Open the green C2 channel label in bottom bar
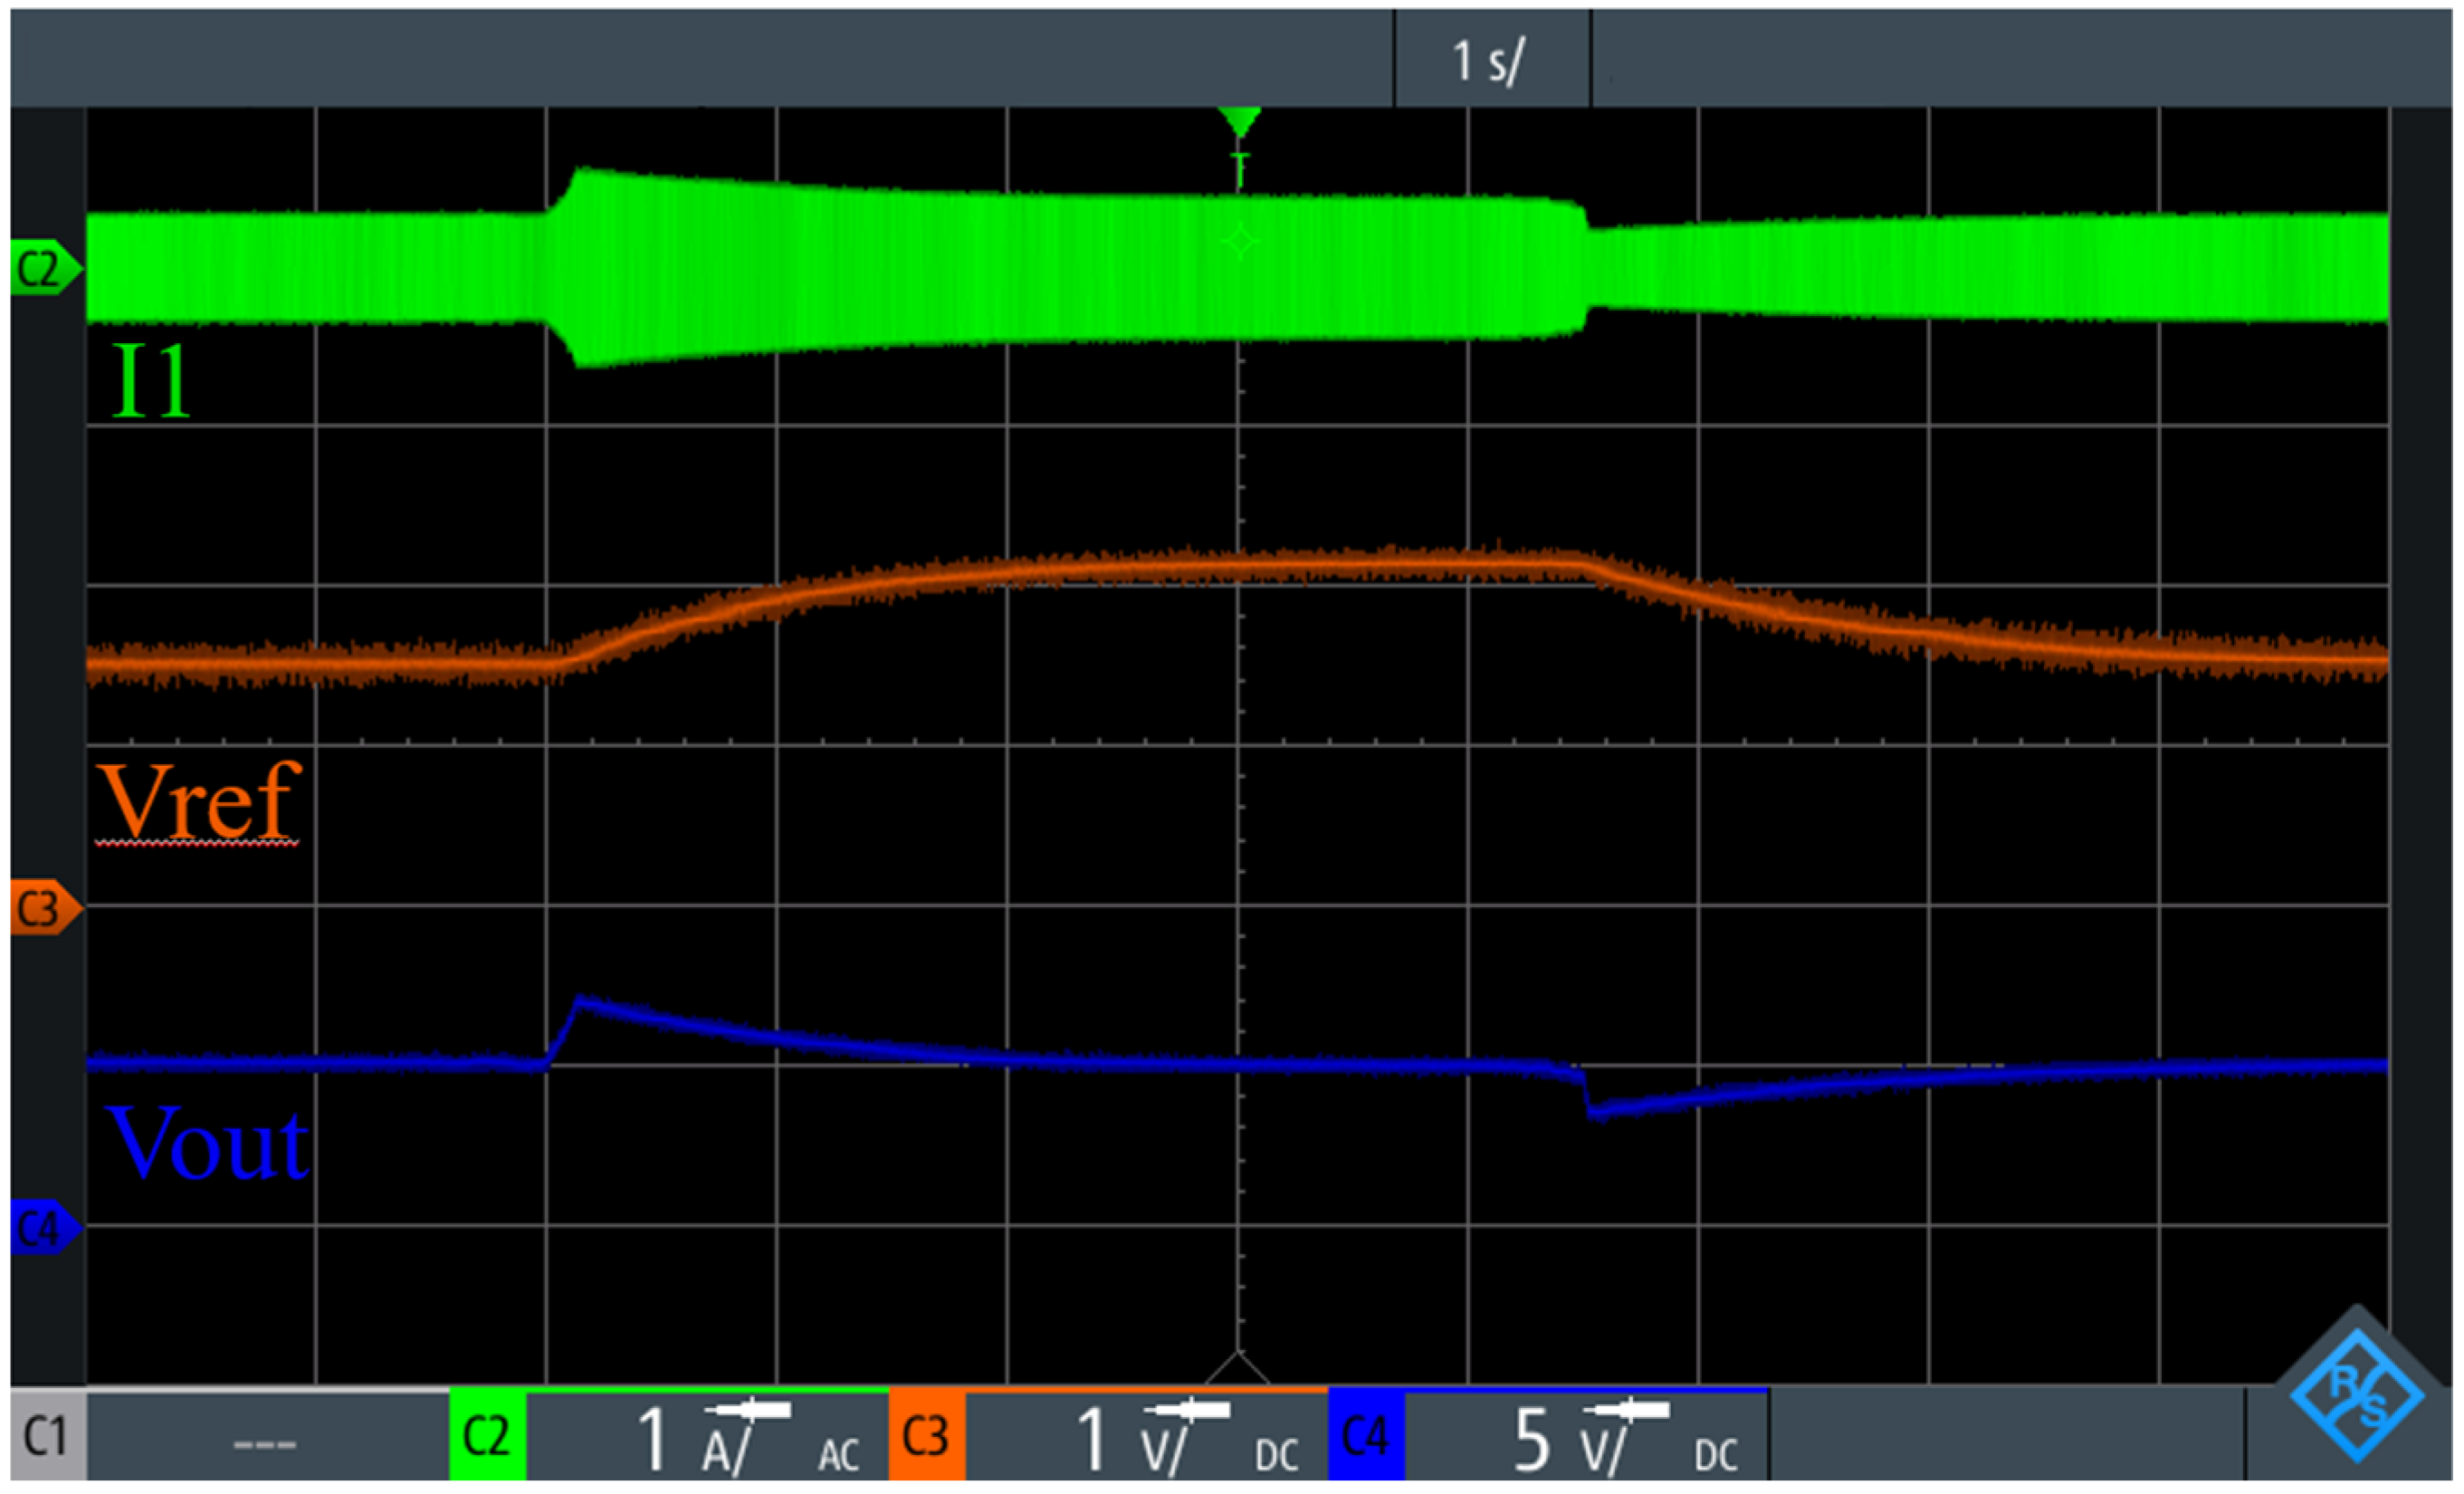Screen dimensions: 2464x1494 click(x=487, y=1435)
